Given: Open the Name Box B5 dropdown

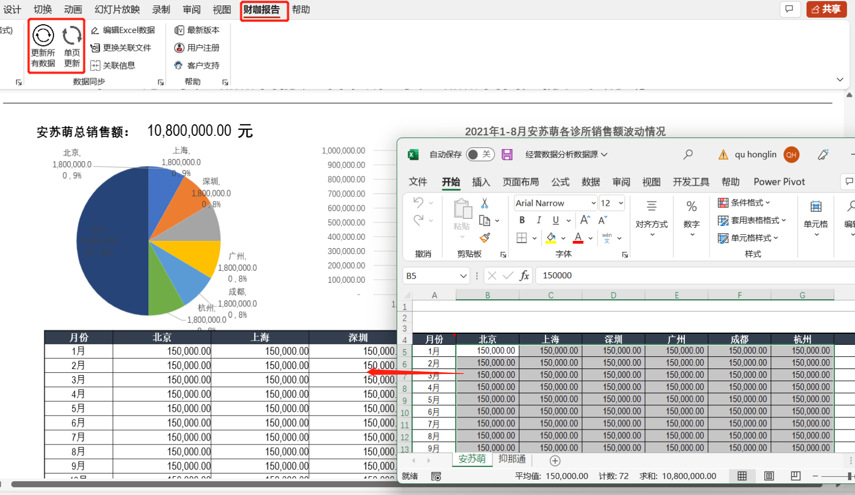Looking at the screenshot, I should (463, 276).
